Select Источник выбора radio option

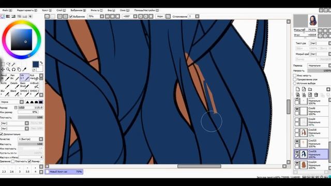[295, 83]
